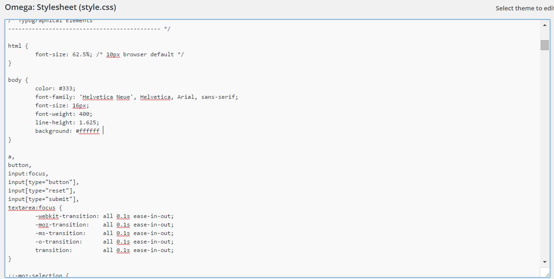Click the dashed comment divider line ending '*/'
The image size is (554, 279).
click(90, 29)
